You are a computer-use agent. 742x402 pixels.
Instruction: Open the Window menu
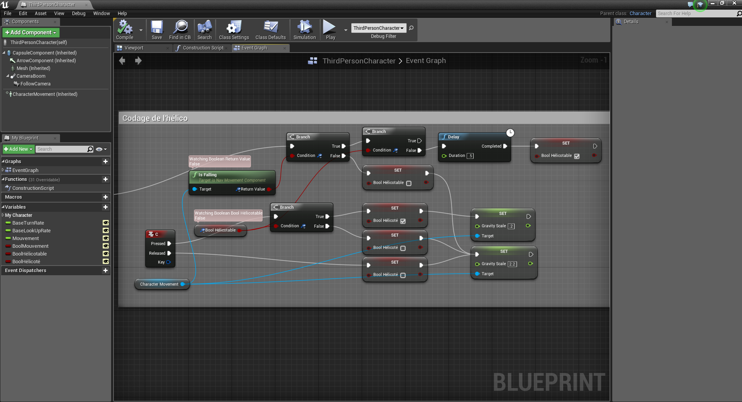(101, 14)
